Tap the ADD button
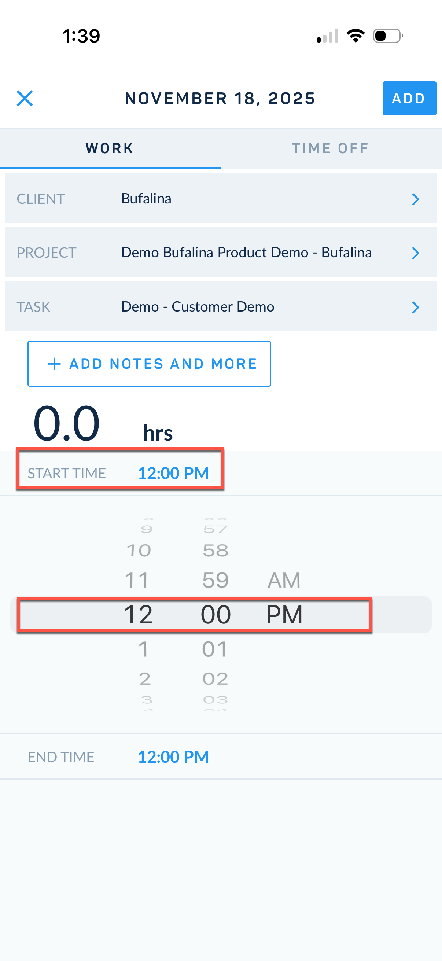Viewport: 442px width, 961px height. click(x=409, y=99)
